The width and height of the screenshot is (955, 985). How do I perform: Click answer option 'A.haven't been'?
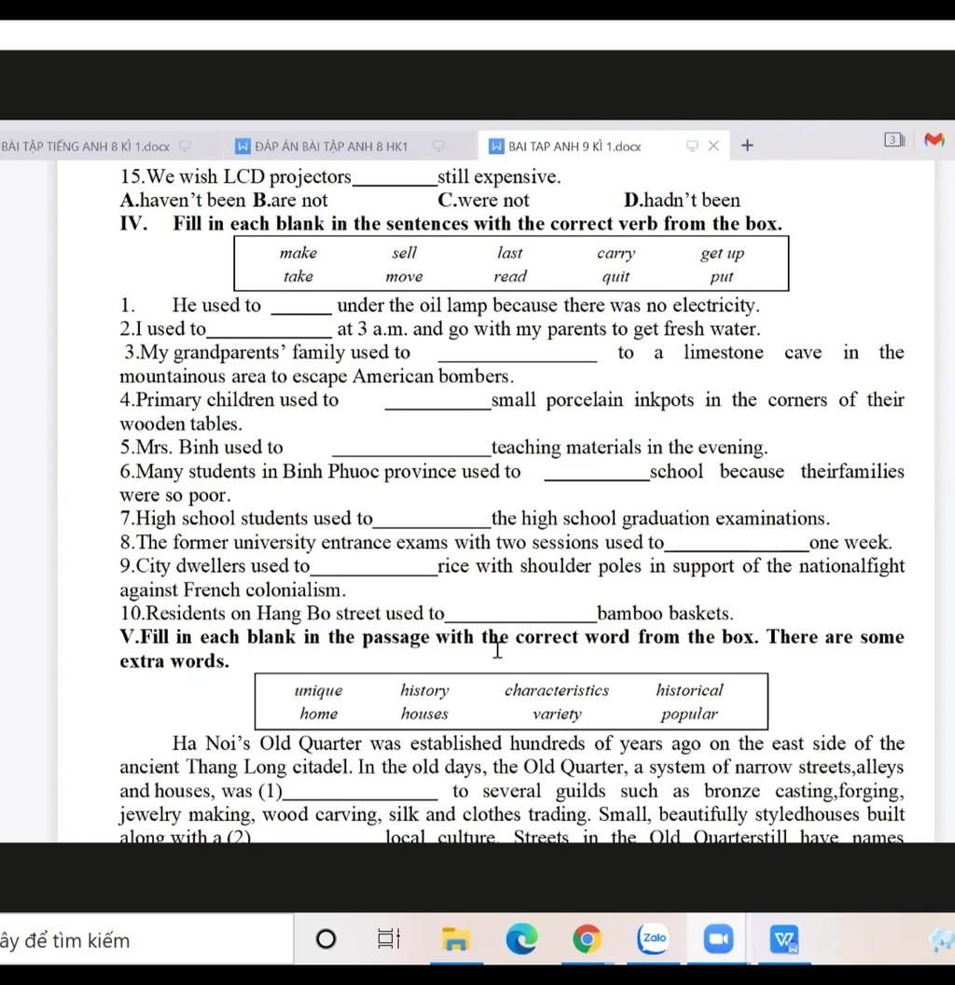click(182, 200)
